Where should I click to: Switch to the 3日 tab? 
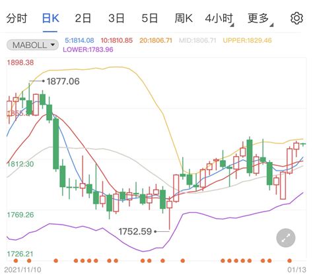(116, 18)
